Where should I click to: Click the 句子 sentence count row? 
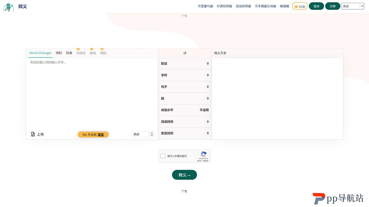[185, 87]
